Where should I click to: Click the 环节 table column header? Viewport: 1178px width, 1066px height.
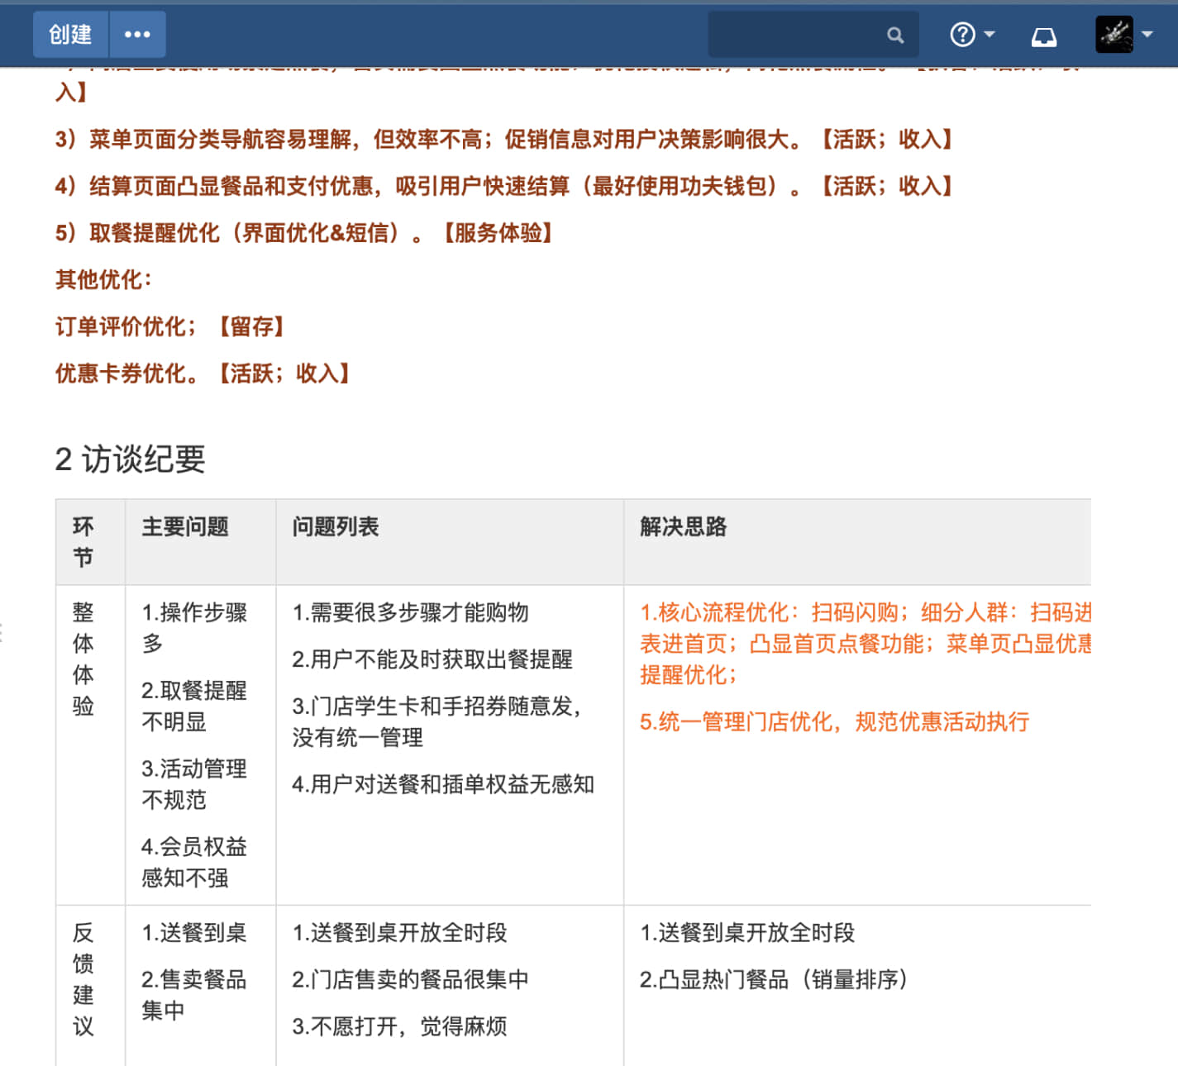[83, 541]
